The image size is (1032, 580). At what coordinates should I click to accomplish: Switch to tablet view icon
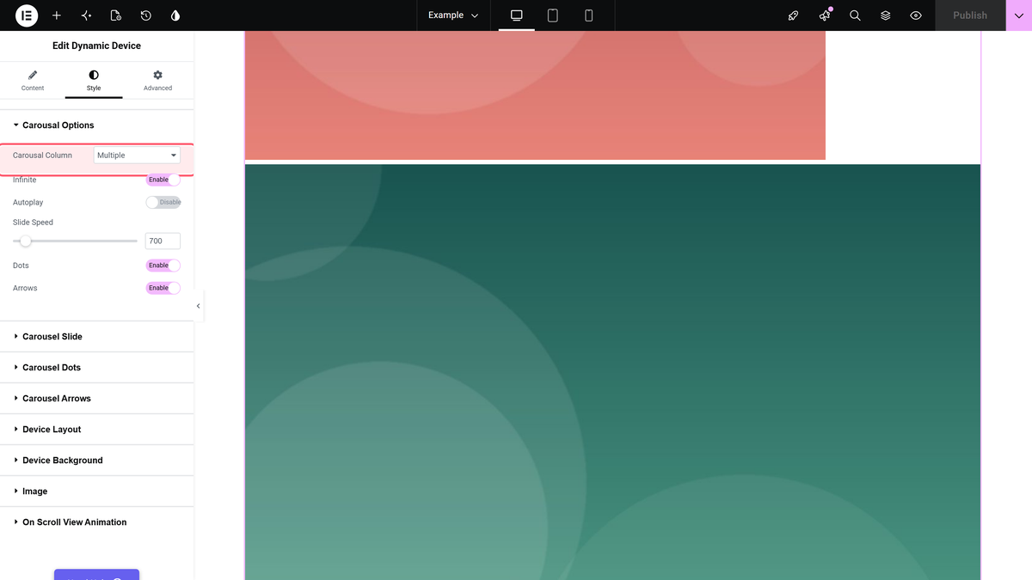pyautogui.click(x=553, y=15)
